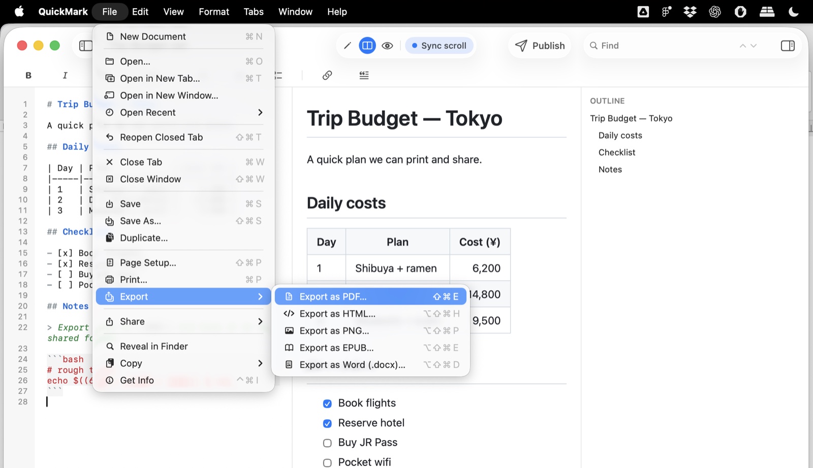Image resolution: width=813 pixels, height=468 pixels.
Task: Apply bold formatting with B button
Action: (x=28, y=75)
